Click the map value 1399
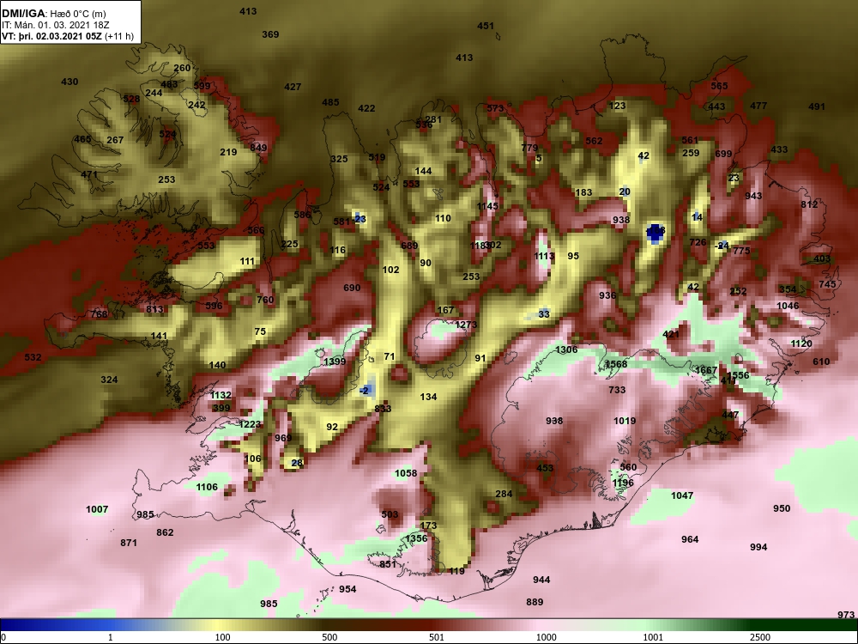Viewport: 858px width, 644px height. (x=335, y=361)
